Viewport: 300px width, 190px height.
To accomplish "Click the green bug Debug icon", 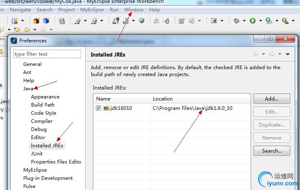I will pyautogui.click(x=236, y=21).
